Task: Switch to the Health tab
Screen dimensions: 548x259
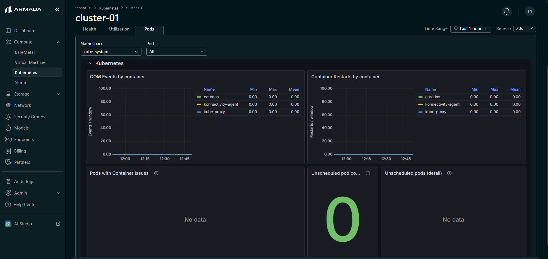Action: [x=89, y=29]
